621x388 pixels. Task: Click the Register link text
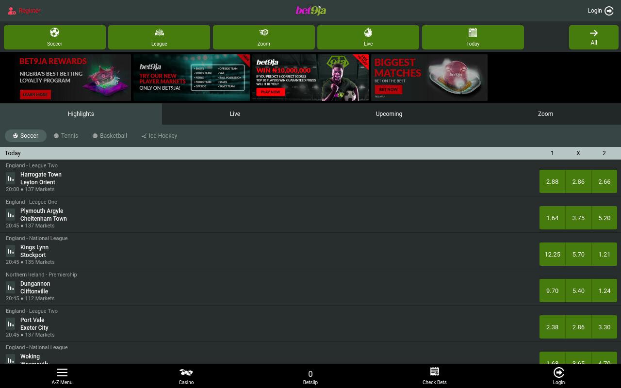[30, 11]
